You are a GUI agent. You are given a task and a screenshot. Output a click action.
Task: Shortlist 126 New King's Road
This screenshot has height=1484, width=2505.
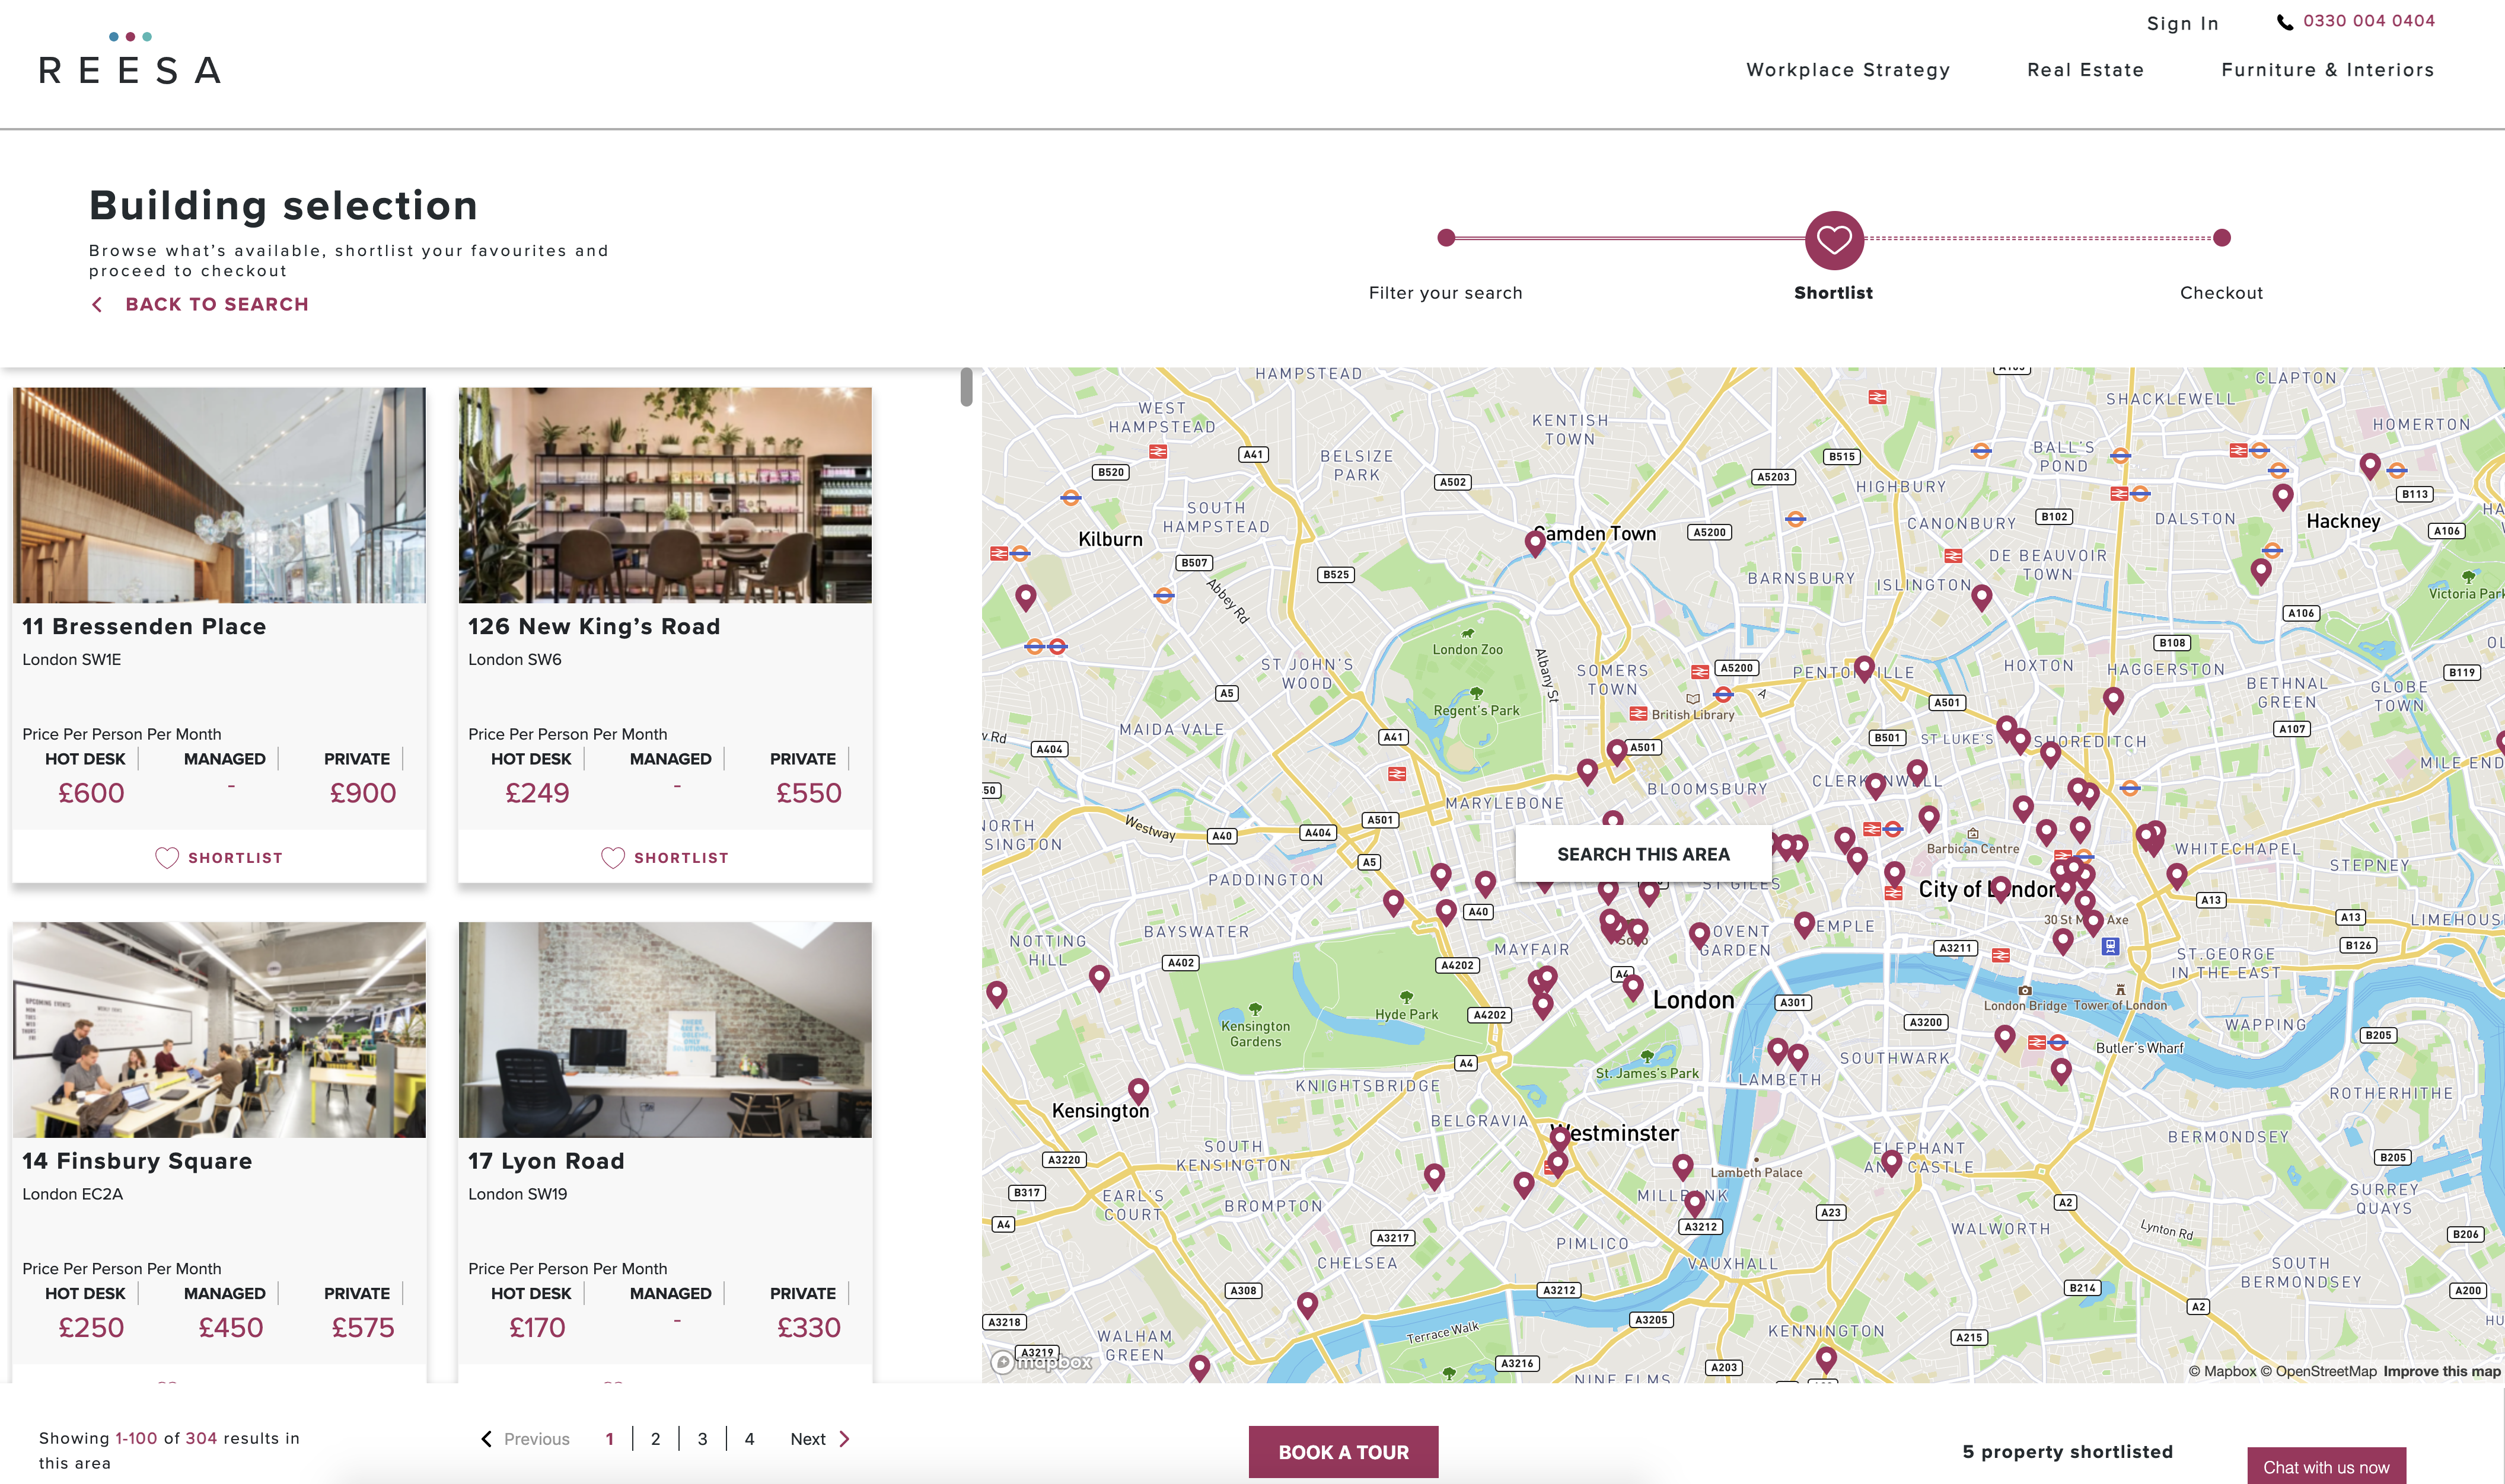pos(665,858)
